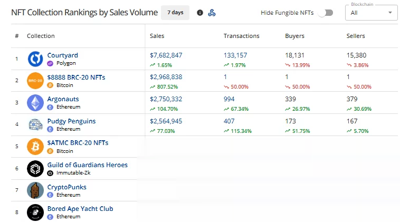This screenshot has width=400, height=222.
Task: Click the Guild of Guardians Heroes logo
Action: point(35,168)
